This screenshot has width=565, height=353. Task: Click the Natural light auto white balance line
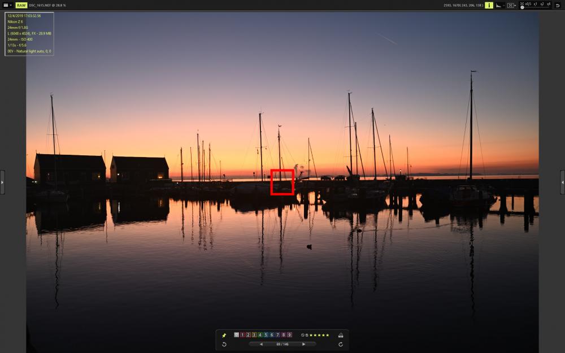tap(29, 51)
